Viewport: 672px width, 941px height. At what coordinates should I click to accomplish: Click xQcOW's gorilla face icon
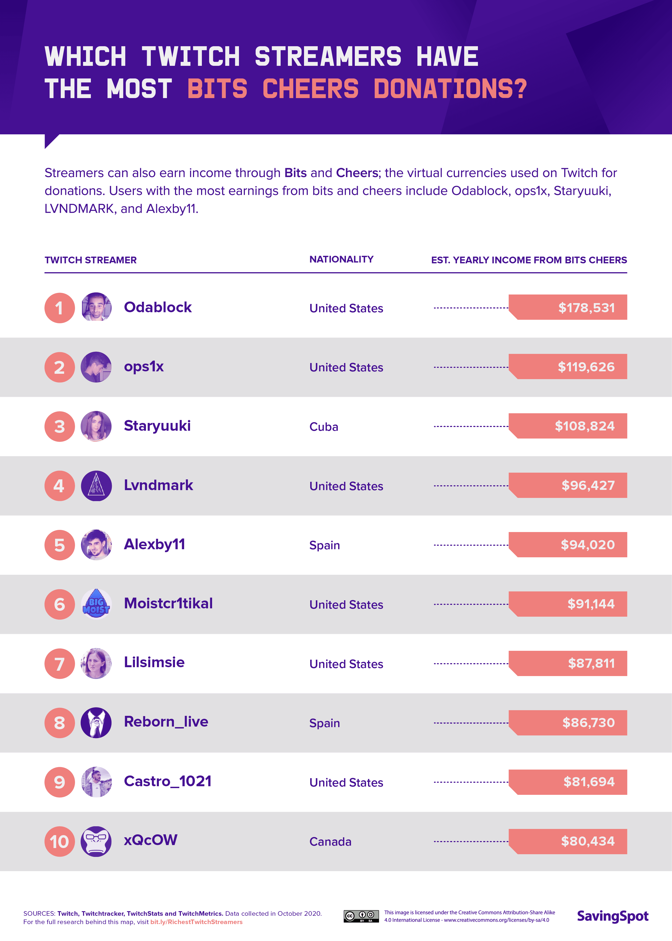[x=96, y=841]
